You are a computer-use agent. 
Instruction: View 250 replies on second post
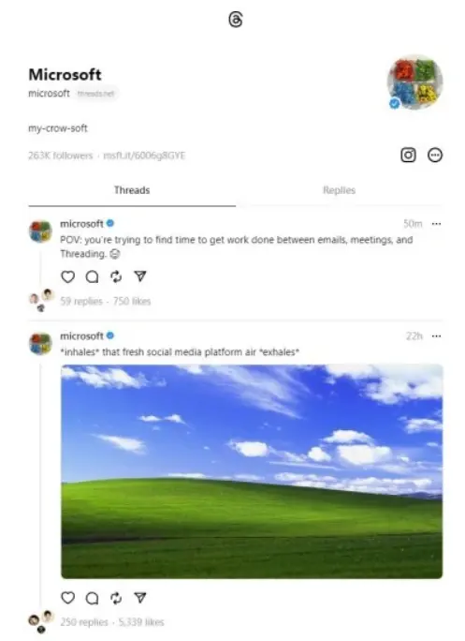pyautogui.click(x=84, y=622)
